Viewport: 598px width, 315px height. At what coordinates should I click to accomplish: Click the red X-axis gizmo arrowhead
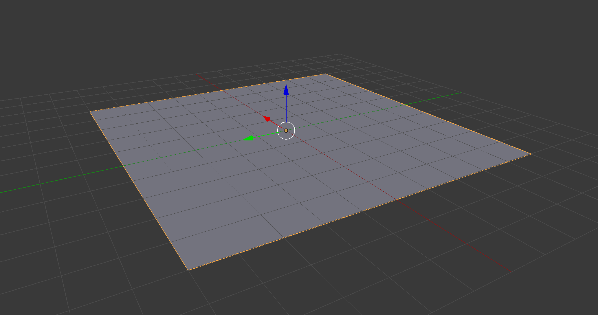point(267,119)
